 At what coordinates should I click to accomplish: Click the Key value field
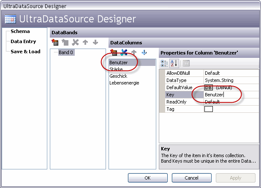tap(230, 95)
